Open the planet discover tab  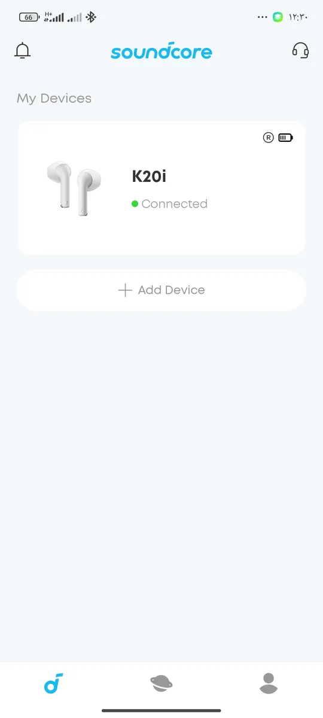pos(161,683)
